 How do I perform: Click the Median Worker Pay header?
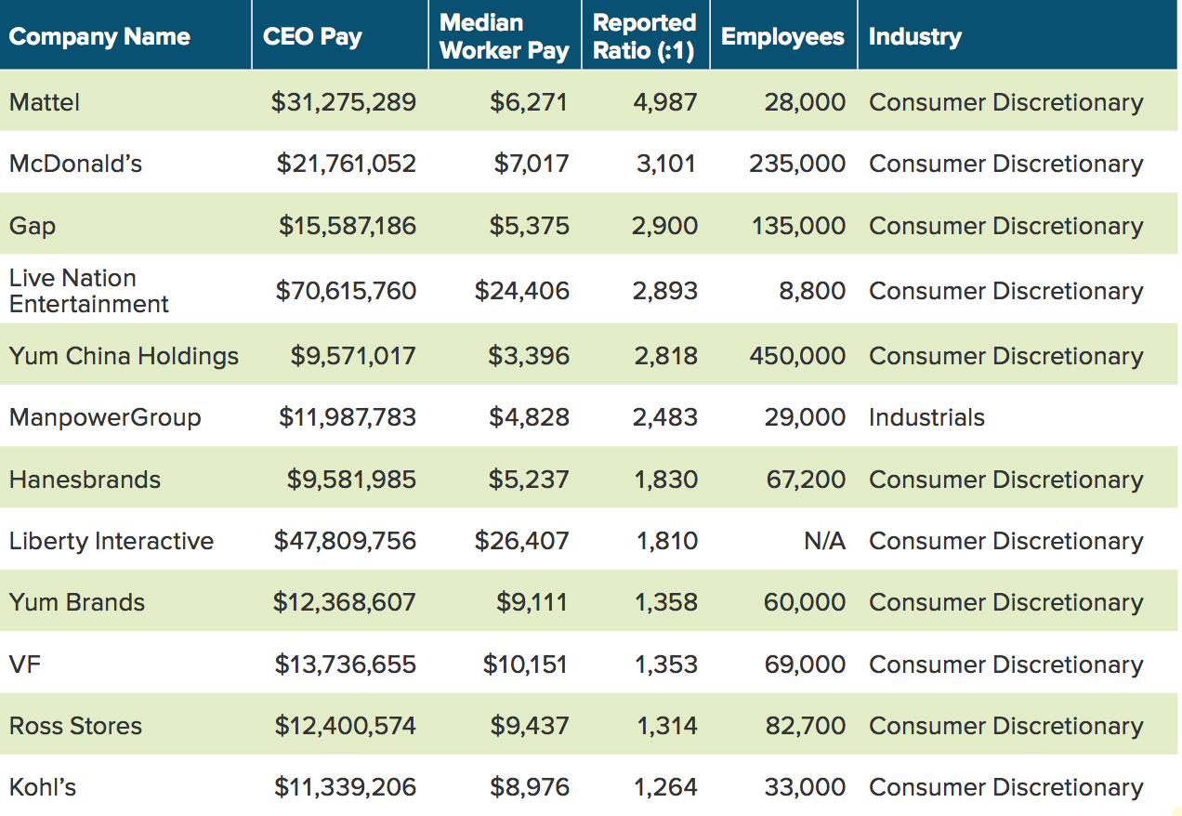coord(504,37)
